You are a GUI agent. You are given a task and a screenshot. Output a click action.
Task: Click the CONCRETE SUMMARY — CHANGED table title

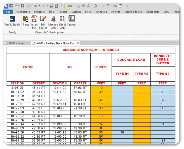[x=91, y=50]
